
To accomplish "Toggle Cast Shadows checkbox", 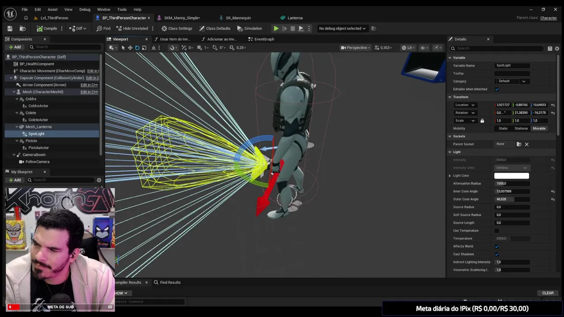I will pyautogui.click(x=497, y=254).
